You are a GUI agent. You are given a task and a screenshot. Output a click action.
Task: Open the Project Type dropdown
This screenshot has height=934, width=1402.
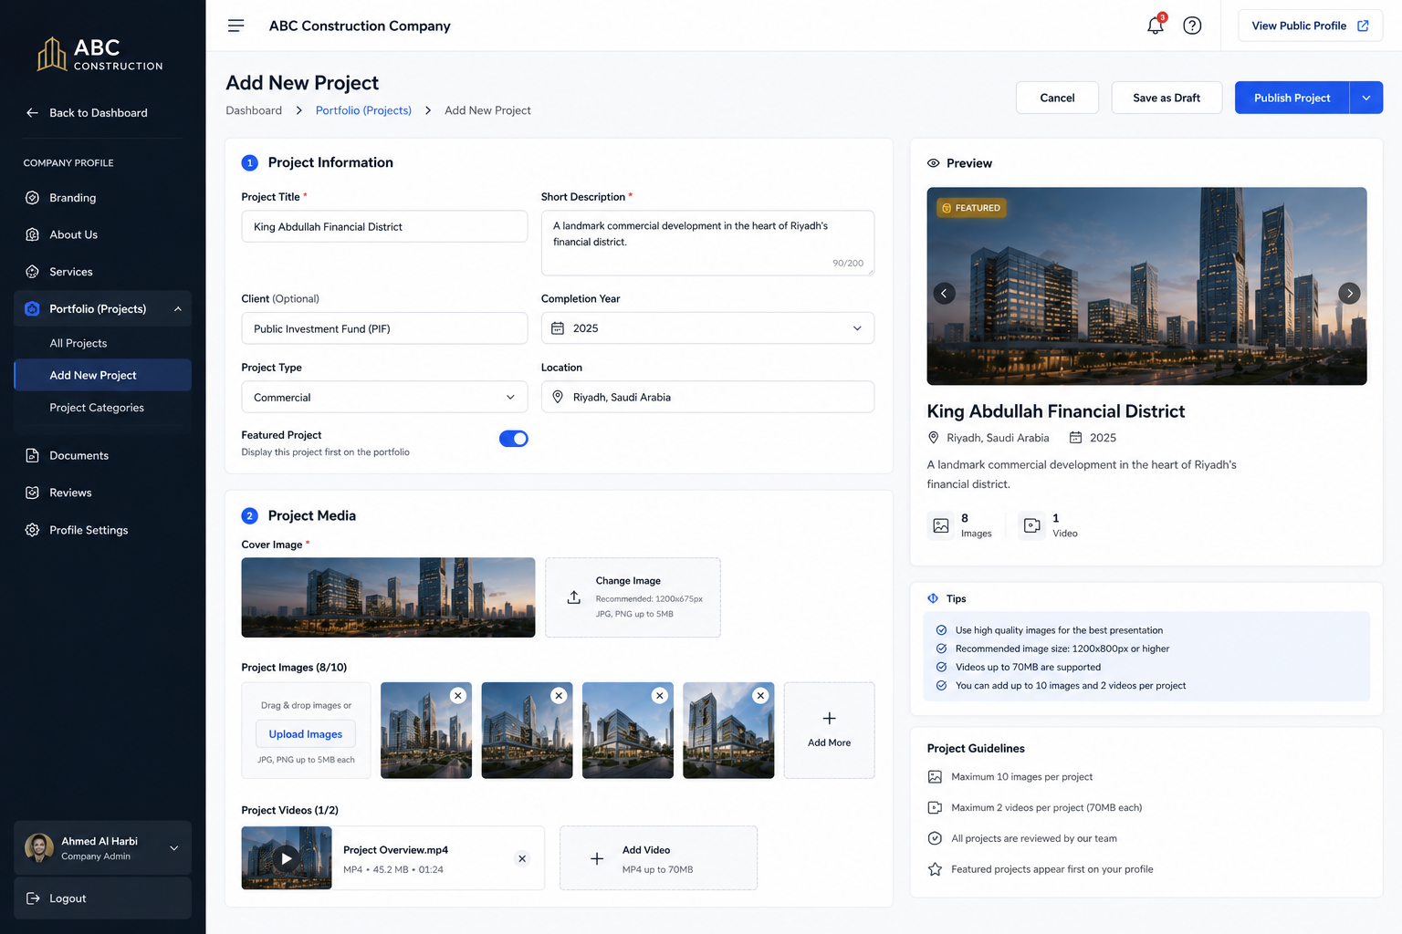384,397
